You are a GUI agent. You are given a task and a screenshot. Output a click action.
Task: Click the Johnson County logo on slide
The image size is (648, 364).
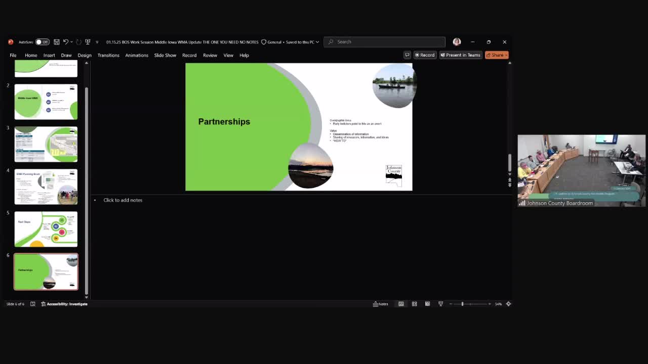click(394, 175)
